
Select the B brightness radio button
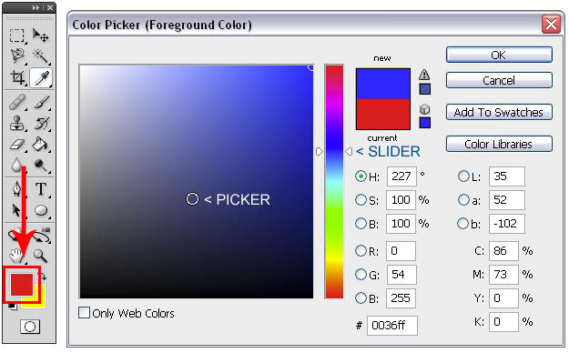(x=361, y=224)
